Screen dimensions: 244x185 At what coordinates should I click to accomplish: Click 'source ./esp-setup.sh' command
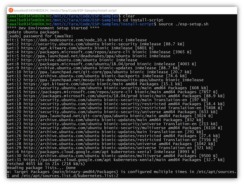(x=184, y=24)
